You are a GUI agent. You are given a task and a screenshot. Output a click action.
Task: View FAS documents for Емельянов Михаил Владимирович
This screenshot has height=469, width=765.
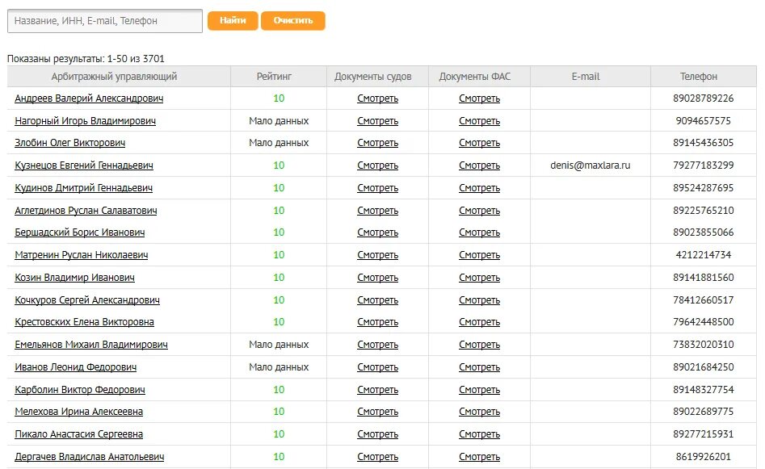[479, 345]
